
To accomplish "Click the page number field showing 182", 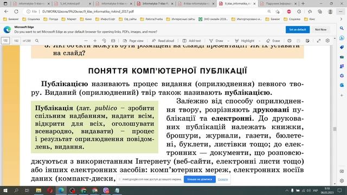I will [16, 41].
